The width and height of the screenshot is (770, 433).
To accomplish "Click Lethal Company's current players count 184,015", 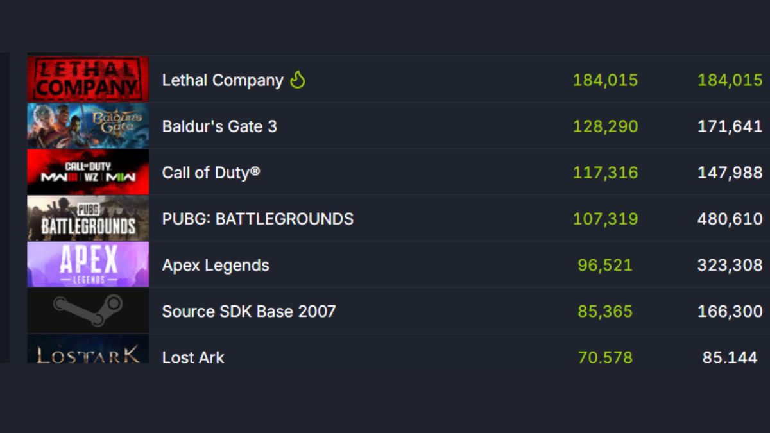I will (x=605, y=80).
